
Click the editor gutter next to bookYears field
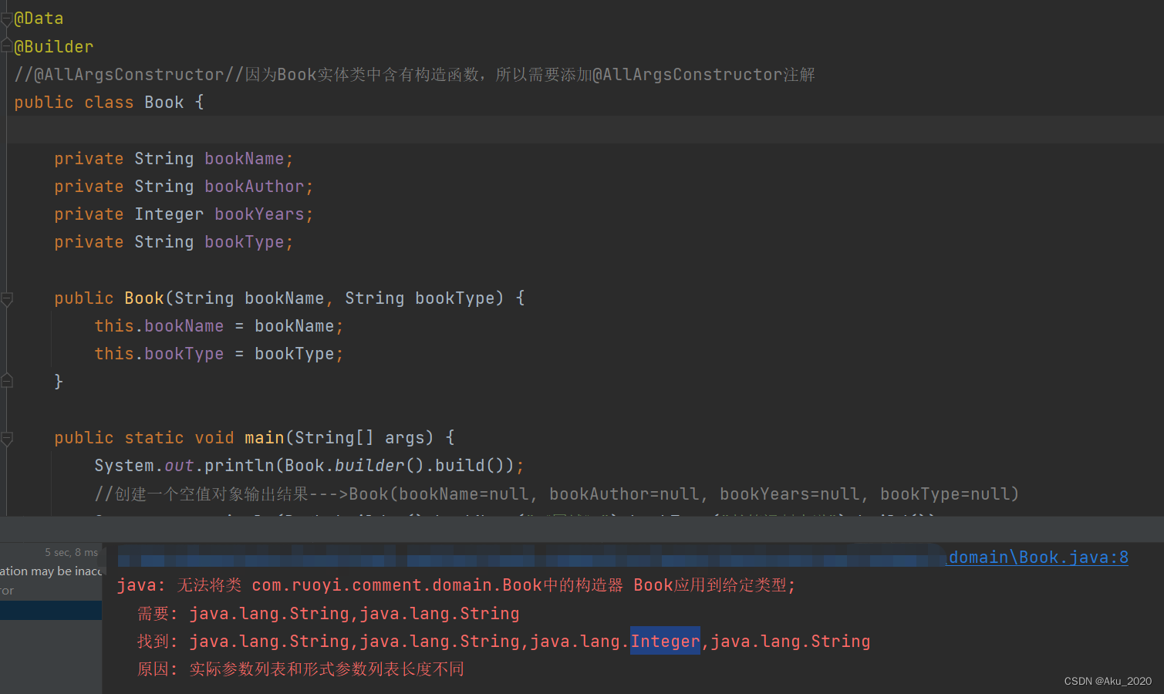pos(6,214)
